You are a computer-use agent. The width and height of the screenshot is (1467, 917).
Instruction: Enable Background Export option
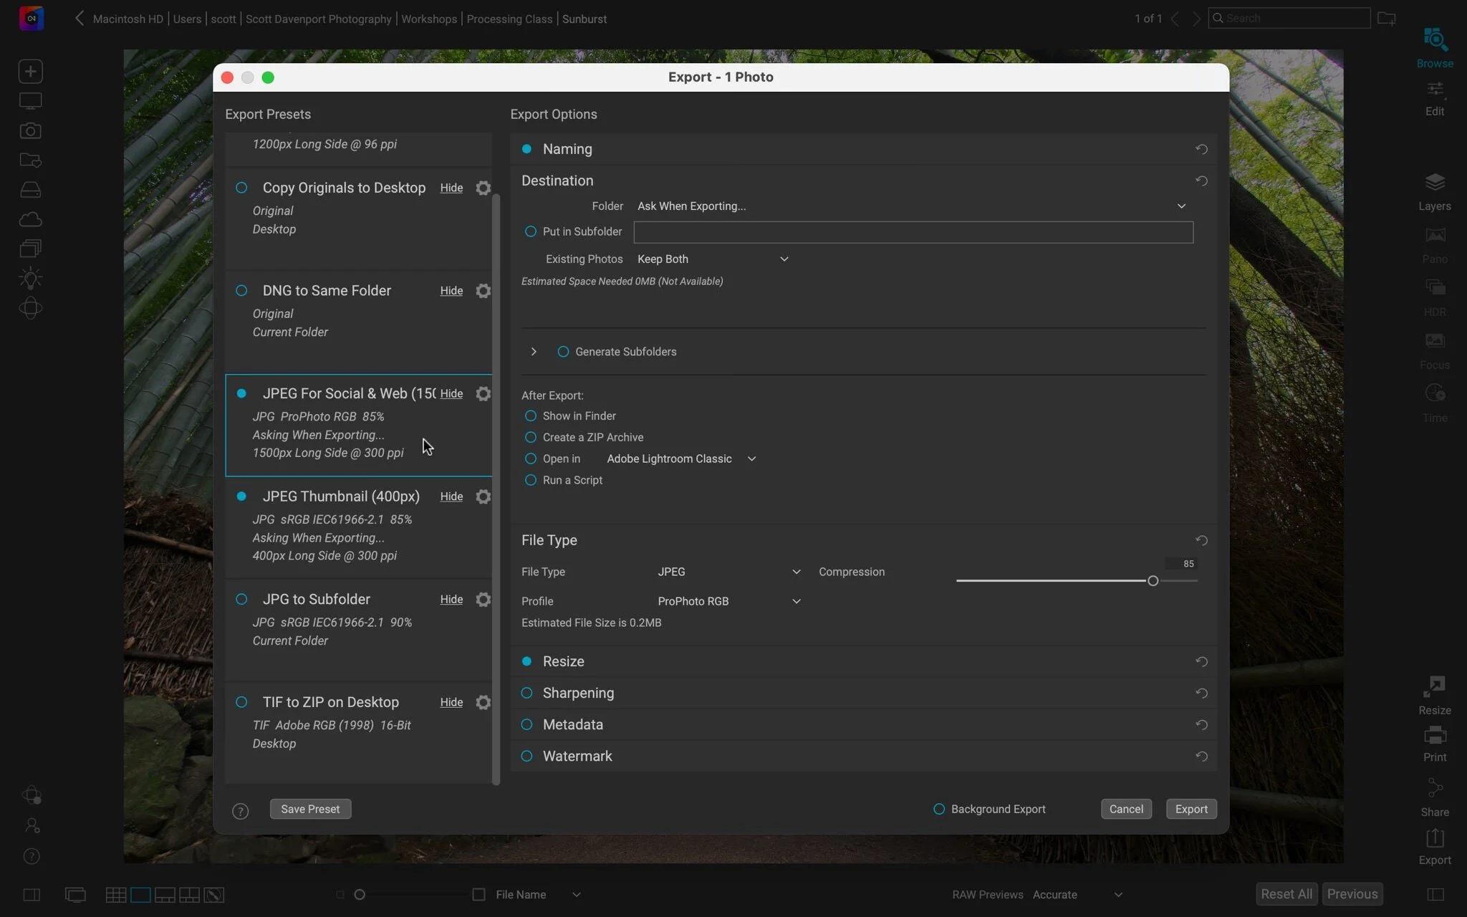(938, 809)
